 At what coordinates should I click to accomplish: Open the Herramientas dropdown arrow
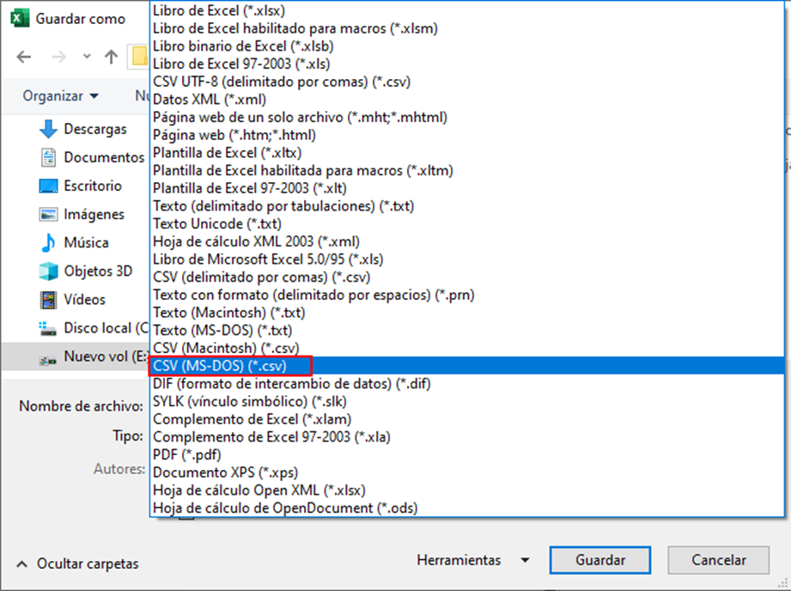(525, 561)
